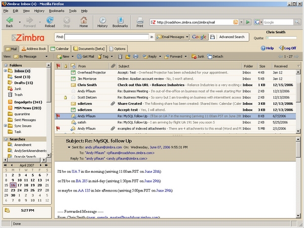The width and height of the screenshot is (304, 228).
Task: Collapse the Searches section
Action: (6, 139)
